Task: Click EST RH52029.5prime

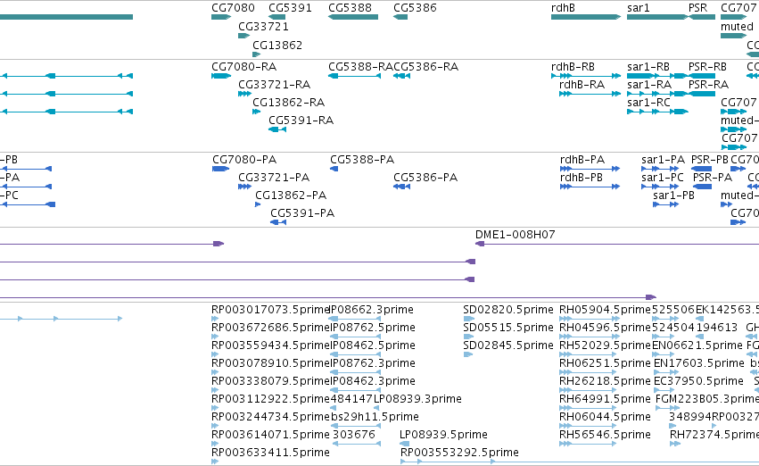Action: click(x=605, y=345)
